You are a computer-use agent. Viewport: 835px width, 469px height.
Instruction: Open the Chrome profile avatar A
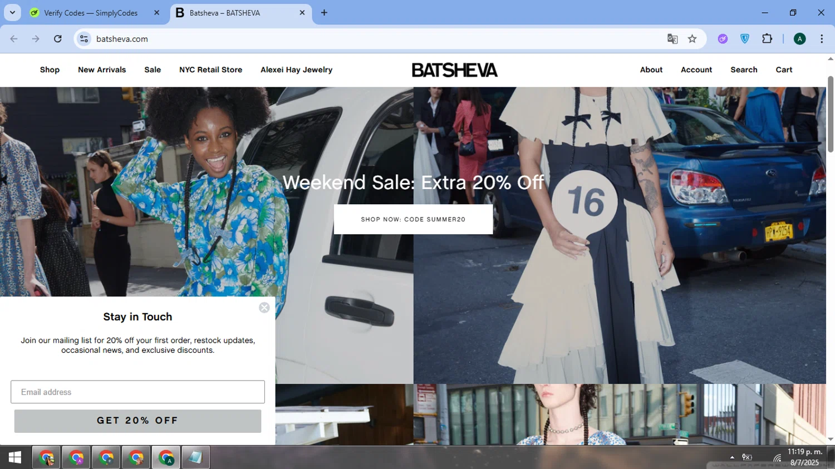tap(799, 38)
